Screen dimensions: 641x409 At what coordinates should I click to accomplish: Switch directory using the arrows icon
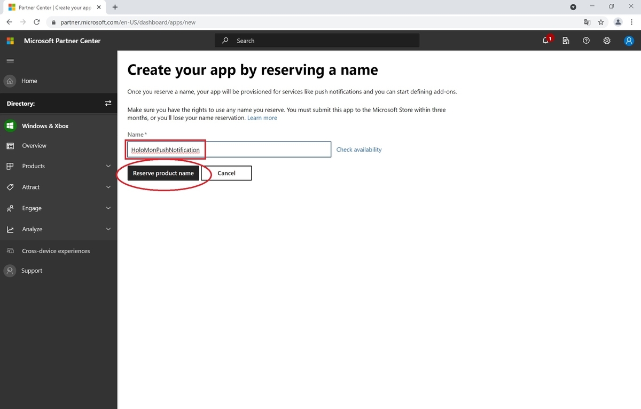click(108, 104)
